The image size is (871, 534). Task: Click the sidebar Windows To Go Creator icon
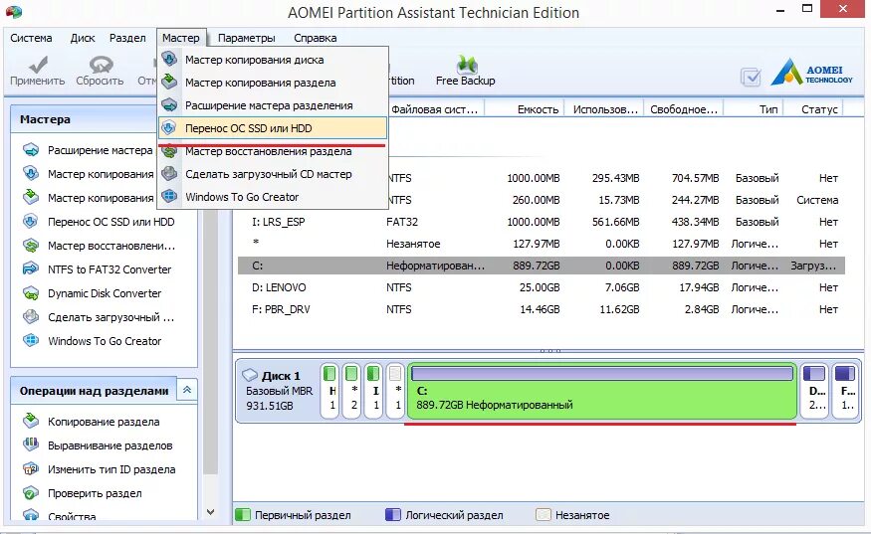coord(31,341)
